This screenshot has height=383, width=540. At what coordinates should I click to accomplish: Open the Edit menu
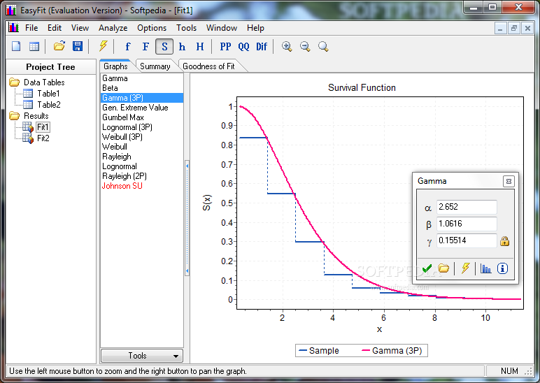point(55,28)
